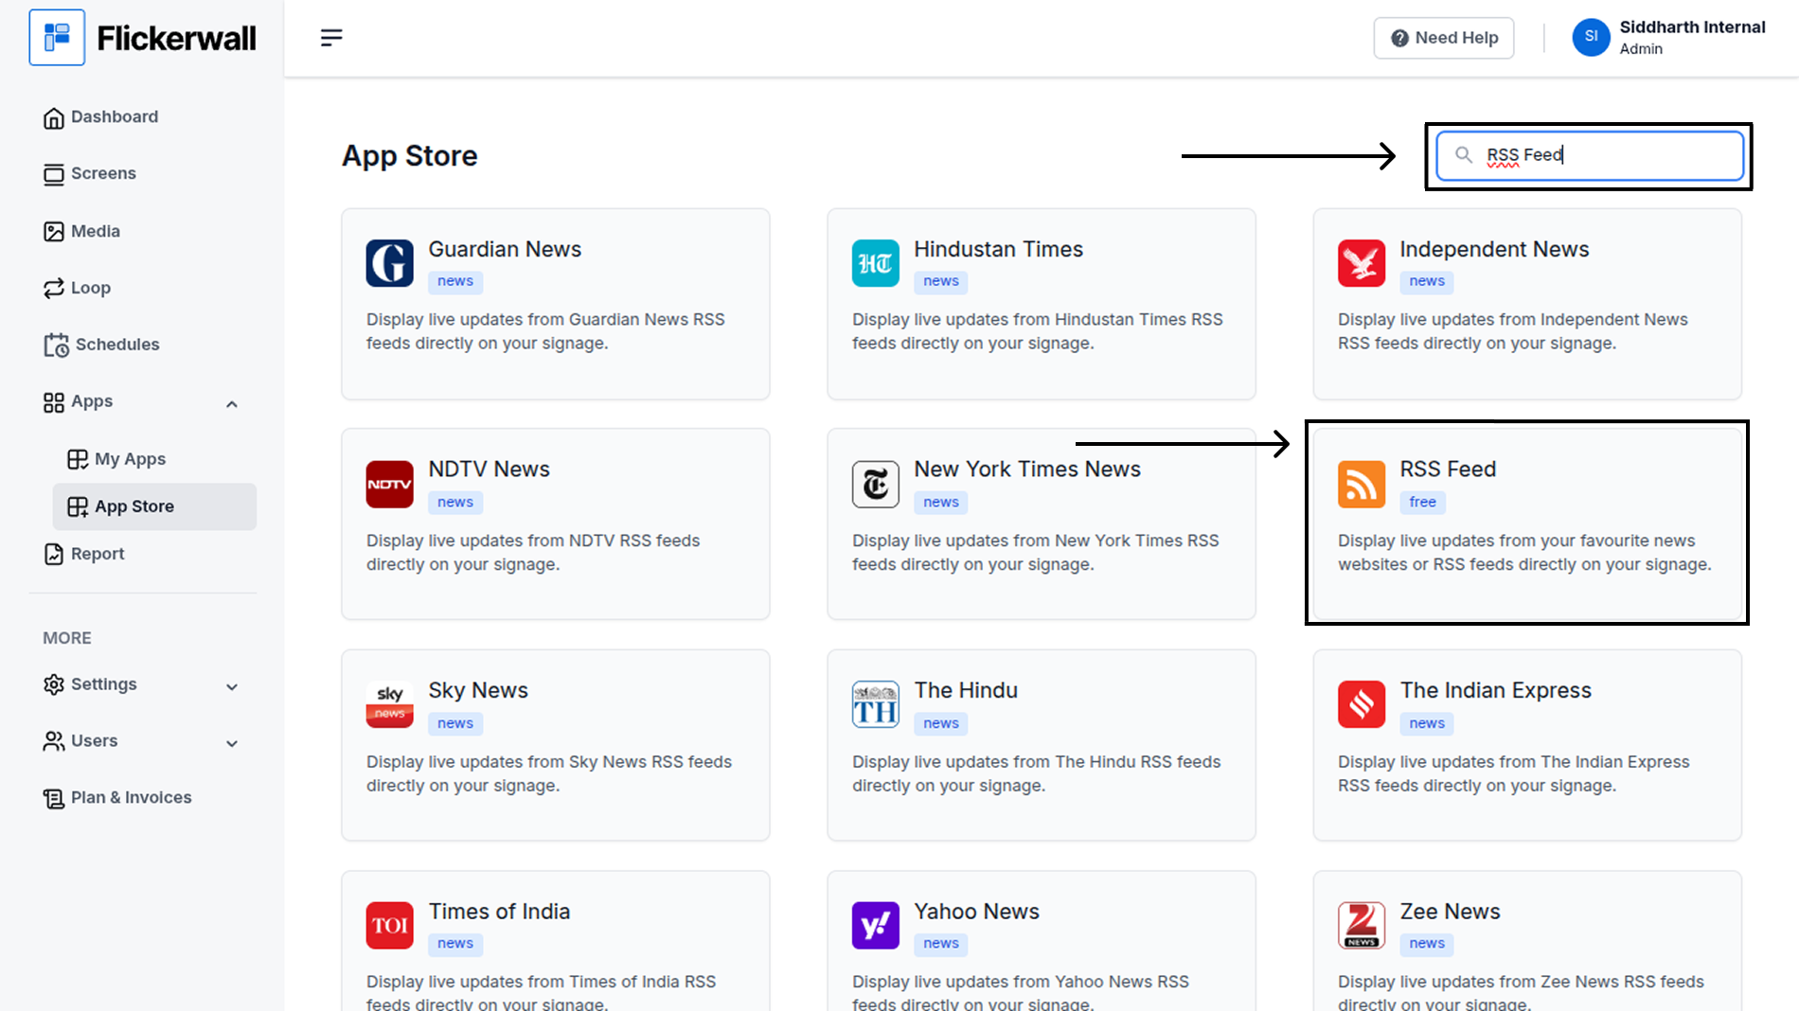Click the Siddharth Internal profile name

coord(1692,27)
